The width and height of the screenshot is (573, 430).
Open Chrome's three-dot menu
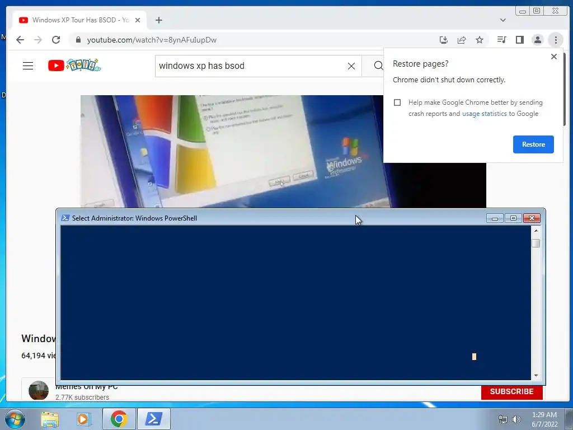[556, 40]
